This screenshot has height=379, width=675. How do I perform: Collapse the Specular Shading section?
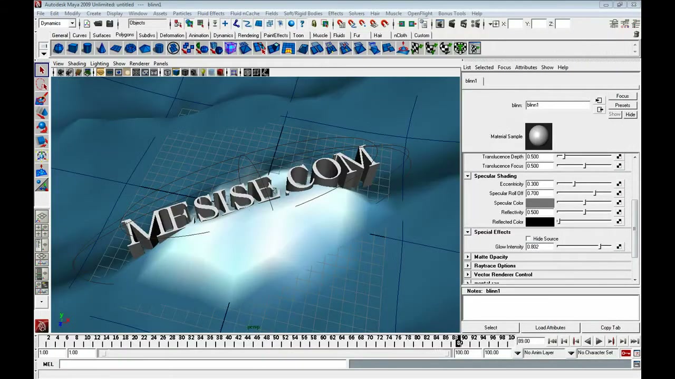coord(468,176)
